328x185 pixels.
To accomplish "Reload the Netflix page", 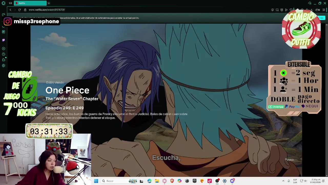I will pyautogui.click(x=19, y=10).
